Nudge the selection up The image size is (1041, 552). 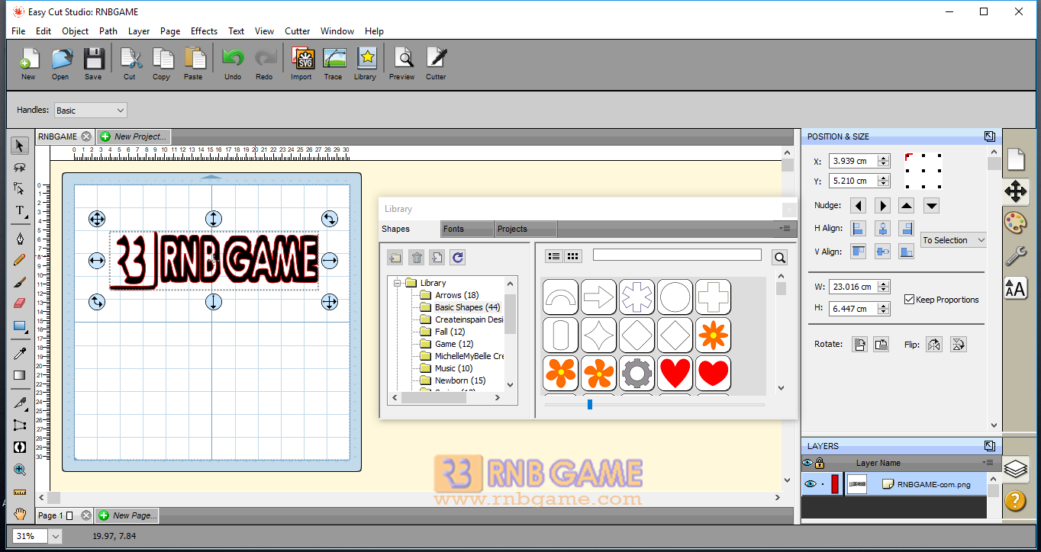[907, 206]
